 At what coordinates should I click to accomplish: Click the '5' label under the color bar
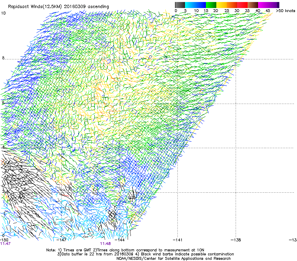[x=185, y=11]
